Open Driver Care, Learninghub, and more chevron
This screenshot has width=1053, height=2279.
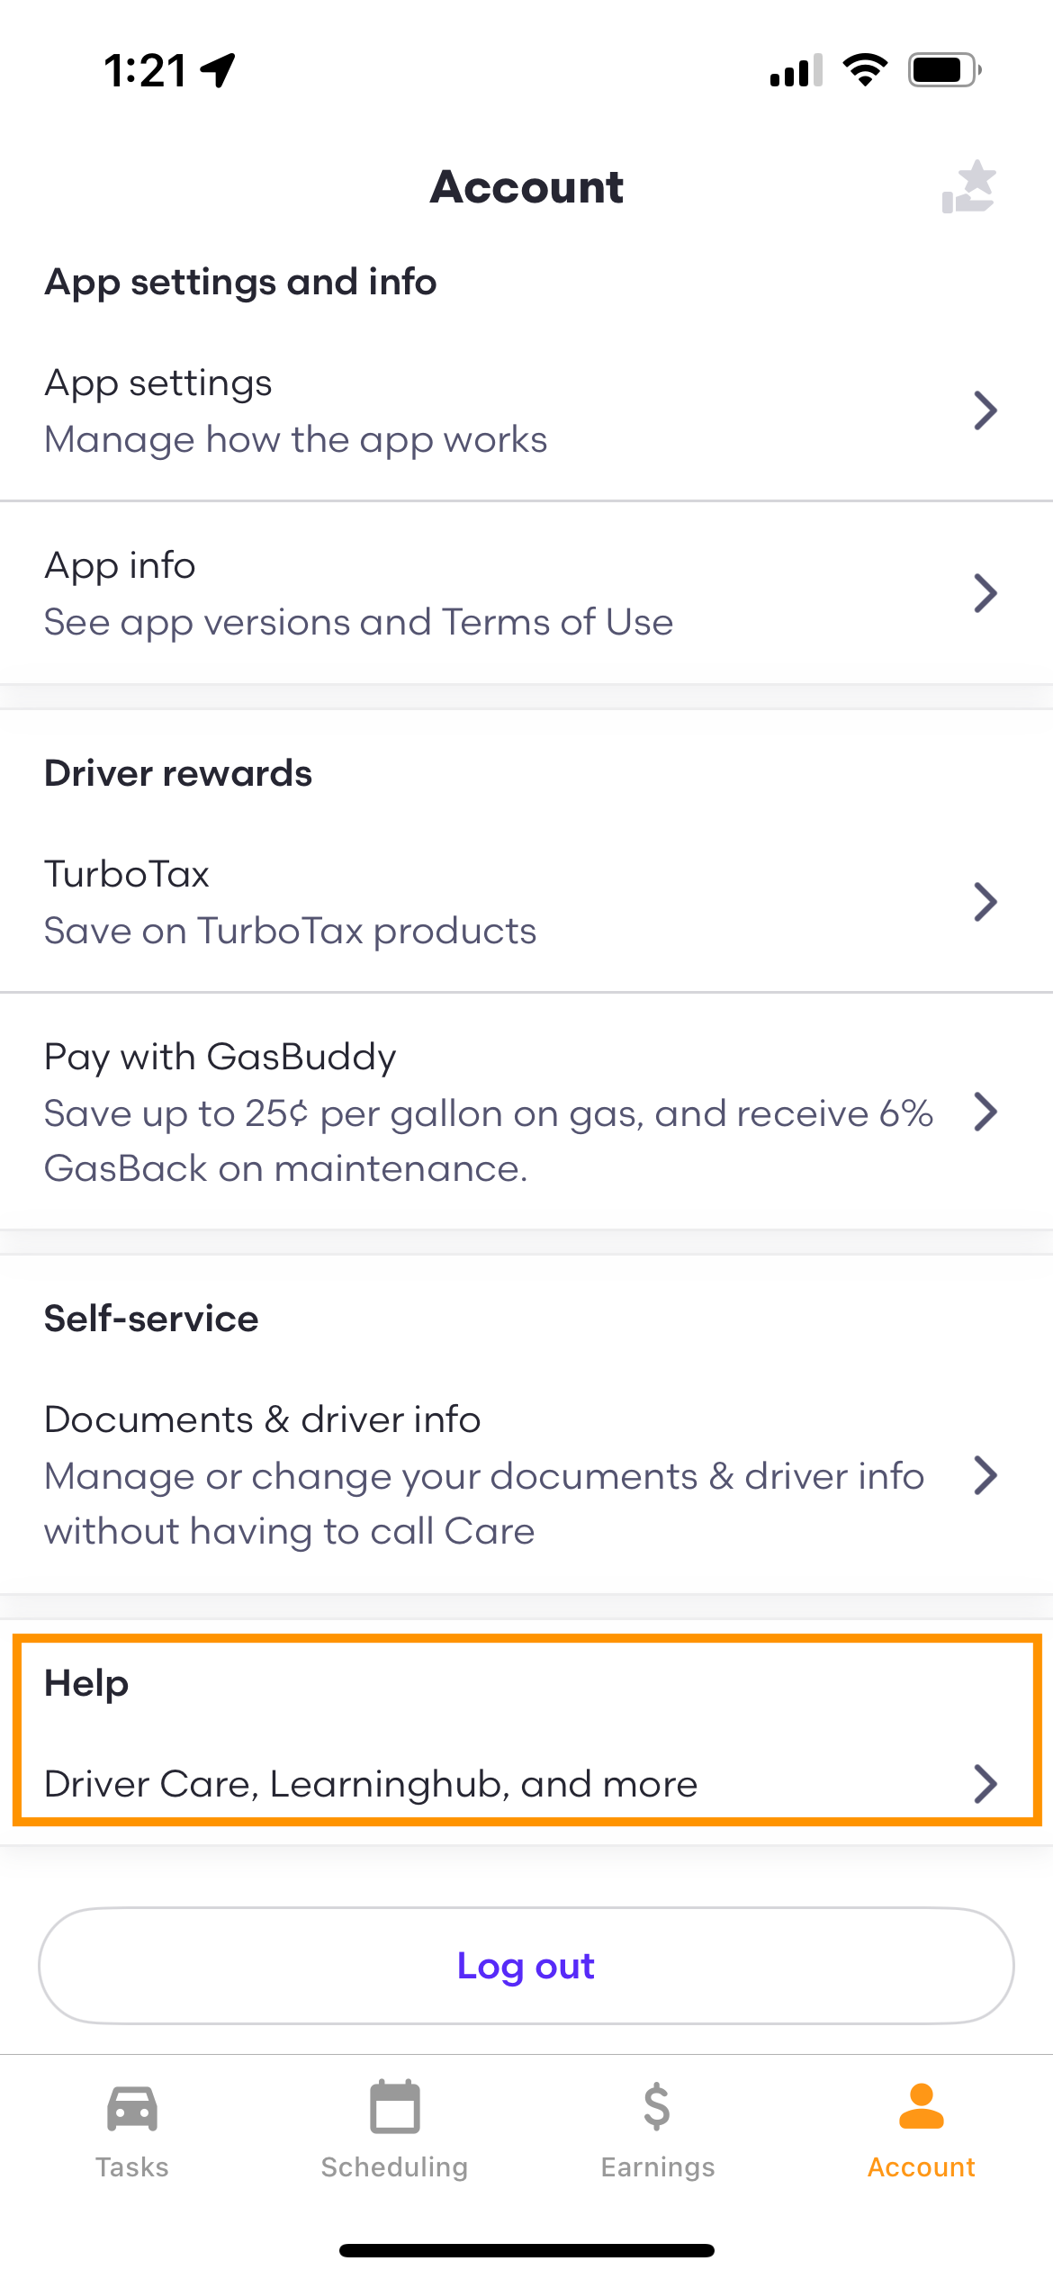click(x=985, y=1783)
